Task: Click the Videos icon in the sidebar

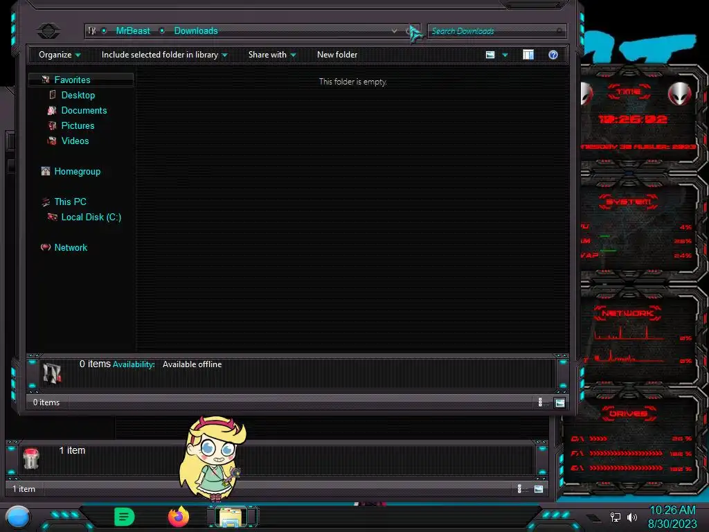Action: coord(52,141)
